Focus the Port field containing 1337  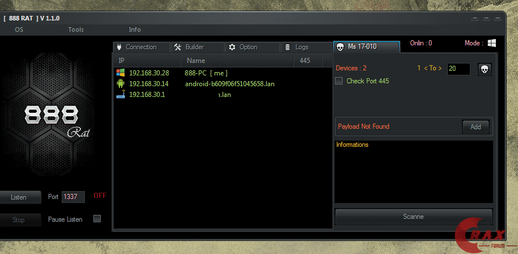[x=74, y=197]
